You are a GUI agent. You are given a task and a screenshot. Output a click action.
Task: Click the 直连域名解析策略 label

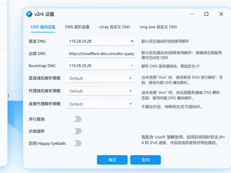point(45,78)
